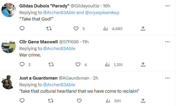Share the "War crime." tweet

click(143, 65)
